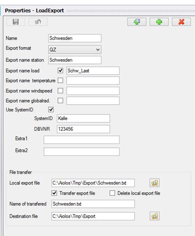This screenshot has height=236, width=195.
Task: Toggle the Use SystemID checkbox
Action: tap(51, 110)
